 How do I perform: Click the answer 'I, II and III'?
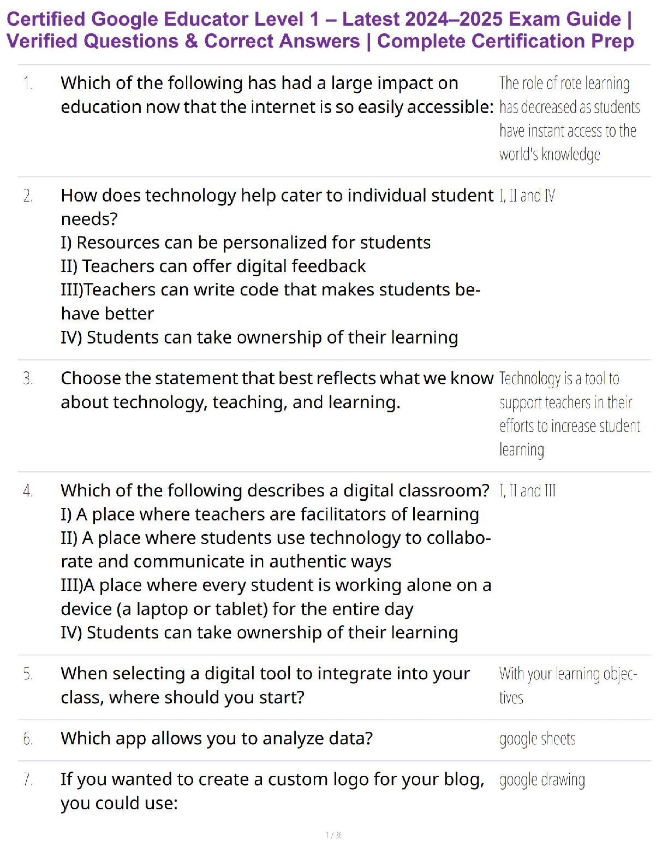528,490
